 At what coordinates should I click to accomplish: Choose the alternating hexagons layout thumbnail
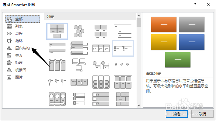(x=79, y=31)
